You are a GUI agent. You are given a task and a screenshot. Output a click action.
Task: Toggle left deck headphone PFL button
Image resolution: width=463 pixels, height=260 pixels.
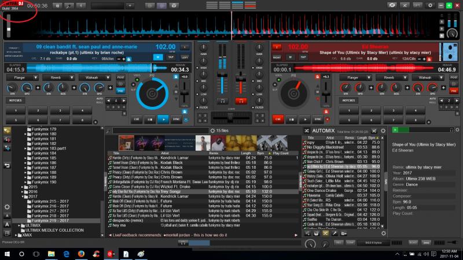pyautogui.click(x=222, y=101)
